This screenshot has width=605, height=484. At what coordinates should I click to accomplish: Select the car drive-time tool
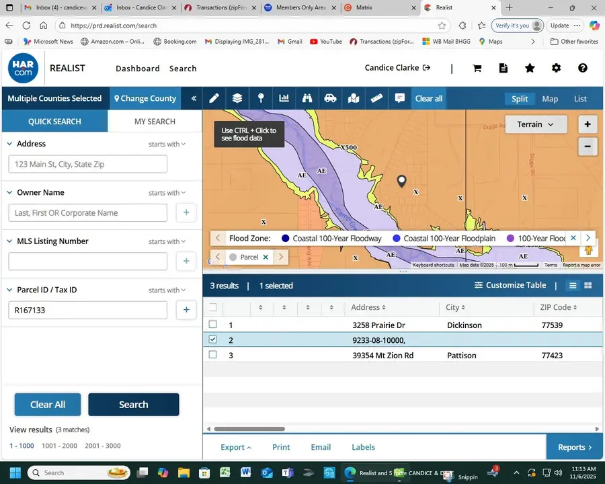tap(330, 98)
